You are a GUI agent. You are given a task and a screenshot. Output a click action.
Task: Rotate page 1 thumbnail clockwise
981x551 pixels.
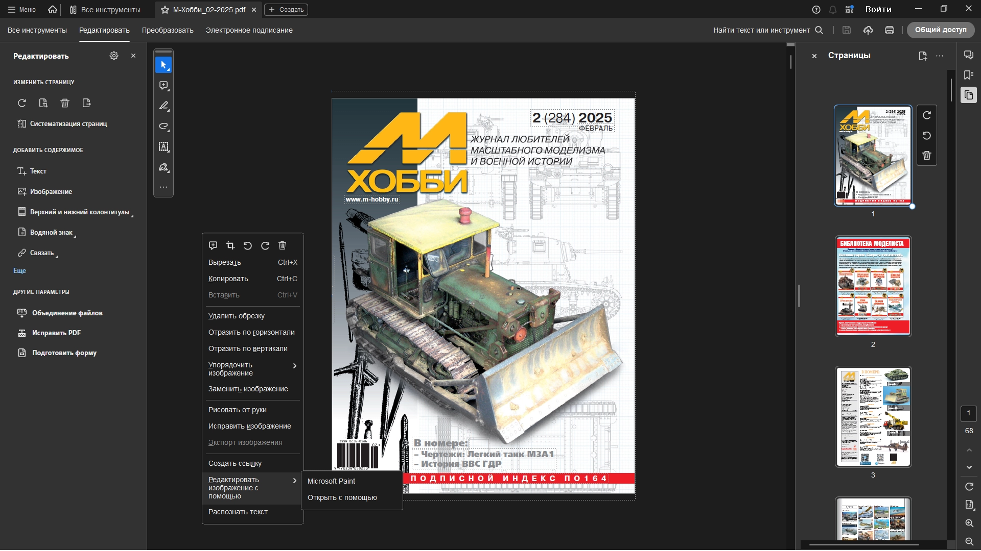coord(927,115)
